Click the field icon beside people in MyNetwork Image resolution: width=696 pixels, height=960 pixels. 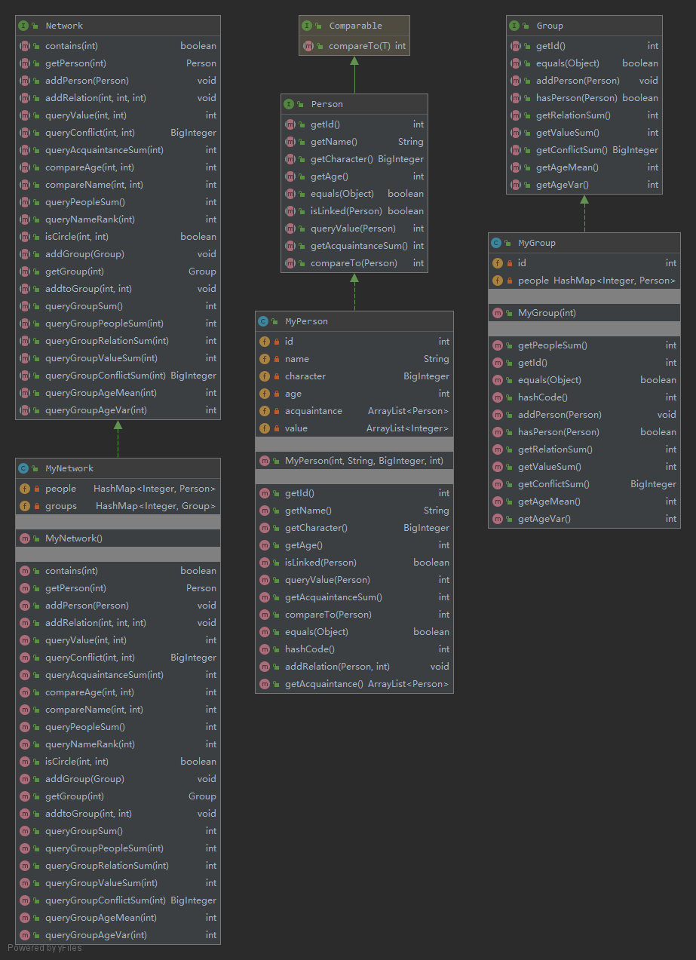(24, 489)
